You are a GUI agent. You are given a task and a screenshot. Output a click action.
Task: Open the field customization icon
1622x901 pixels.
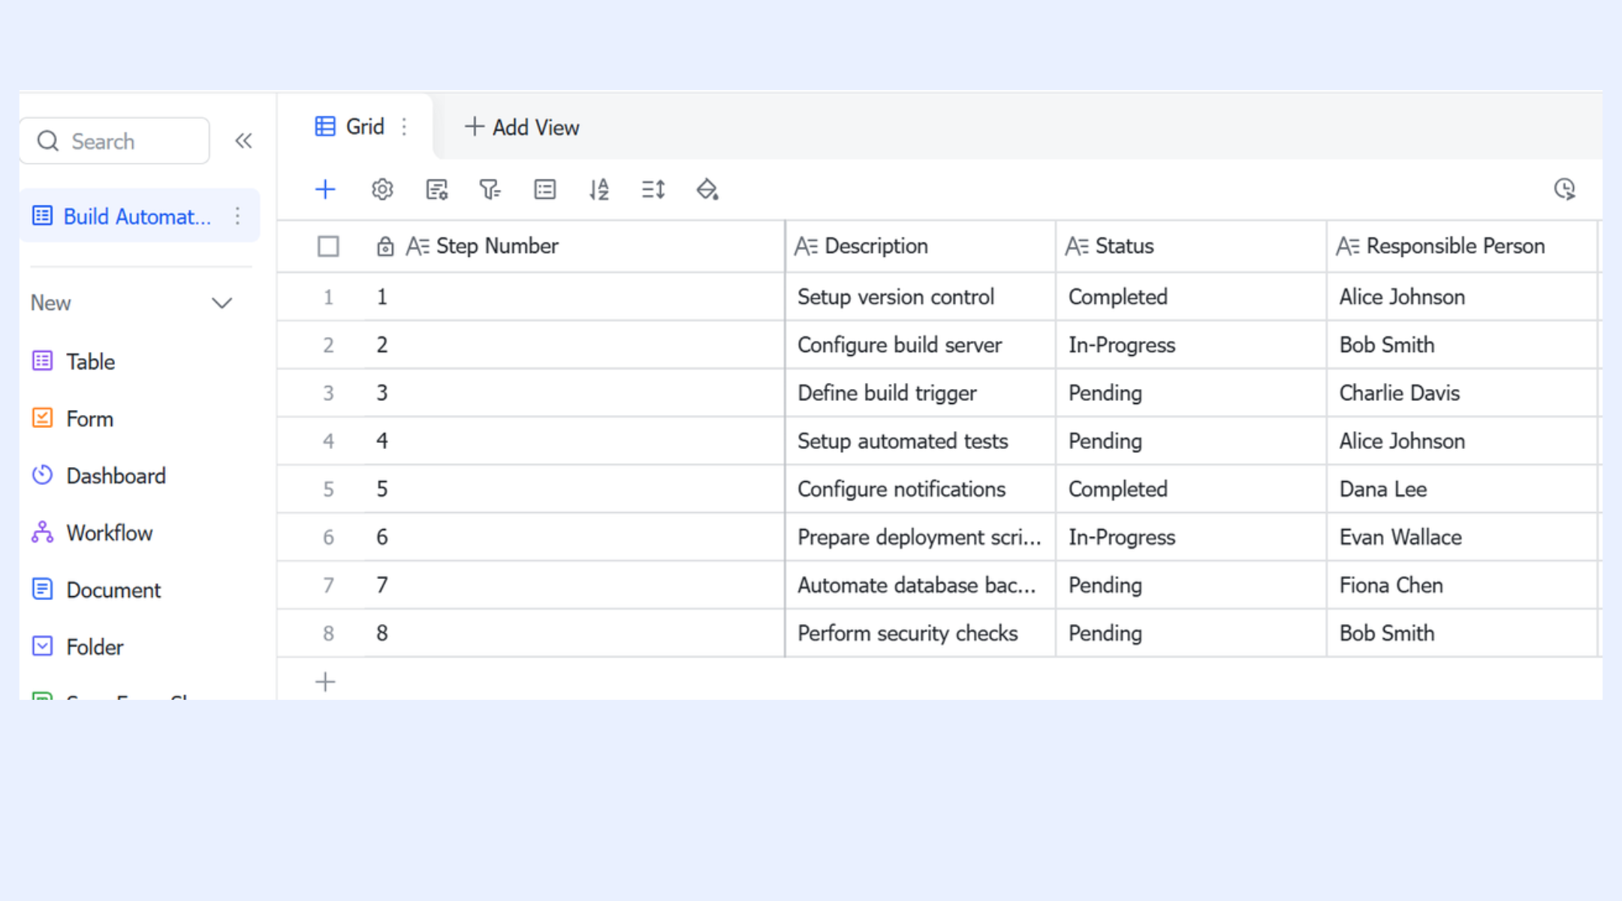pyautogui.click(x=437, y=189)
